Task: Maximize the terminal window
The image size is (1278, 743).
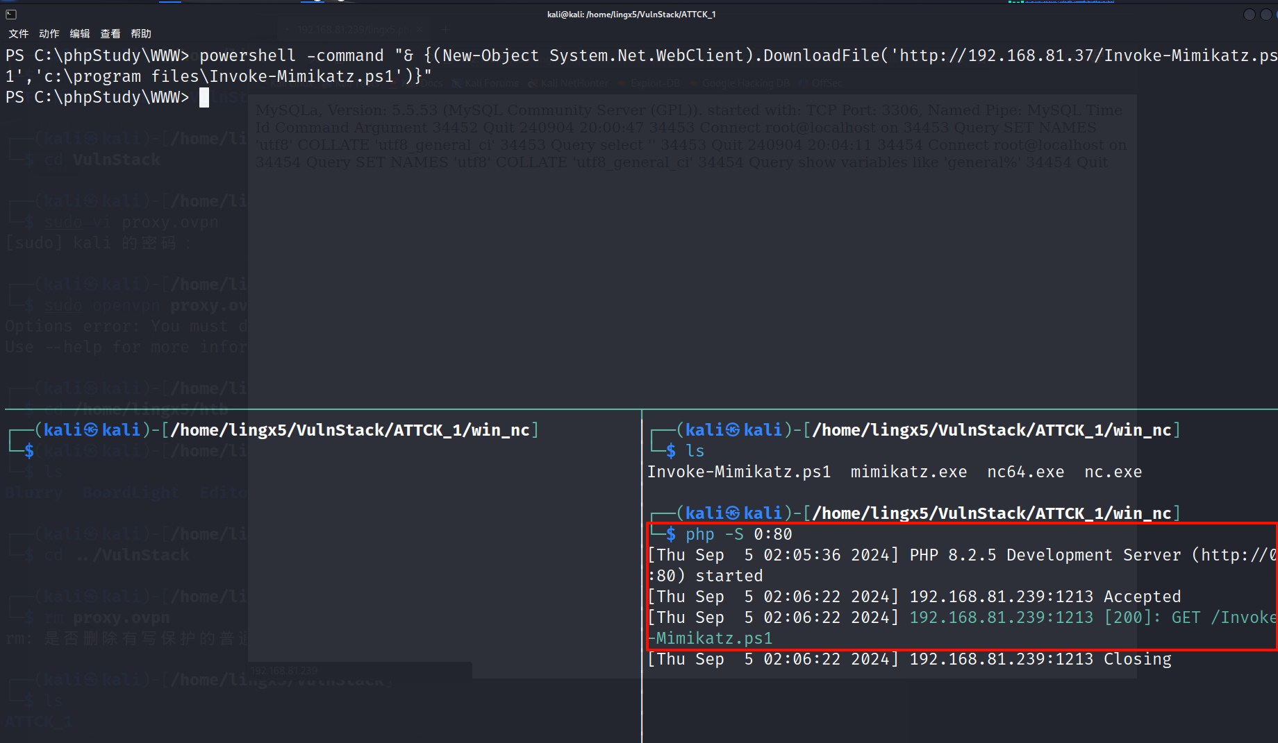Action: [1265, 15]
